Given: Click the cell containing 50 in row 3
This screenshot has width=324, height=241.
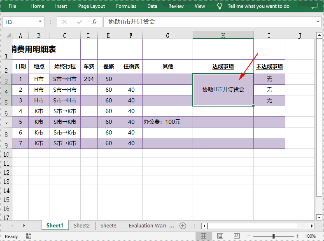Looking at the screenshot, I should click(109, 79).
